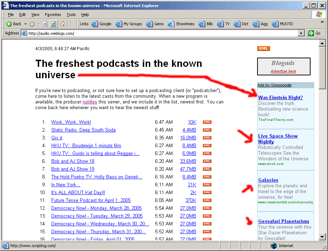Image resolution: width=328 pixels, height=251 pixels.
Task: Follow the 'Was Einstein Right?' ad link
Action: 280,97
